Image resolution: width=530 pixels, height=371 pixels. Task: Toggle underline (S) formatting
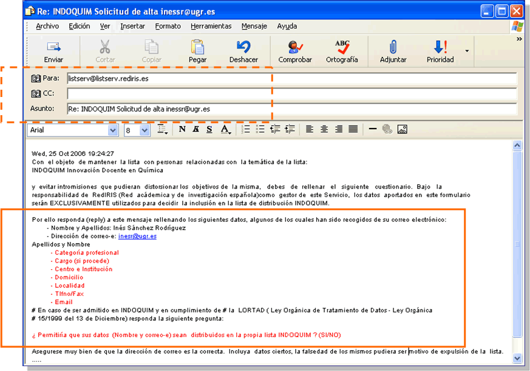click(209, 129)
